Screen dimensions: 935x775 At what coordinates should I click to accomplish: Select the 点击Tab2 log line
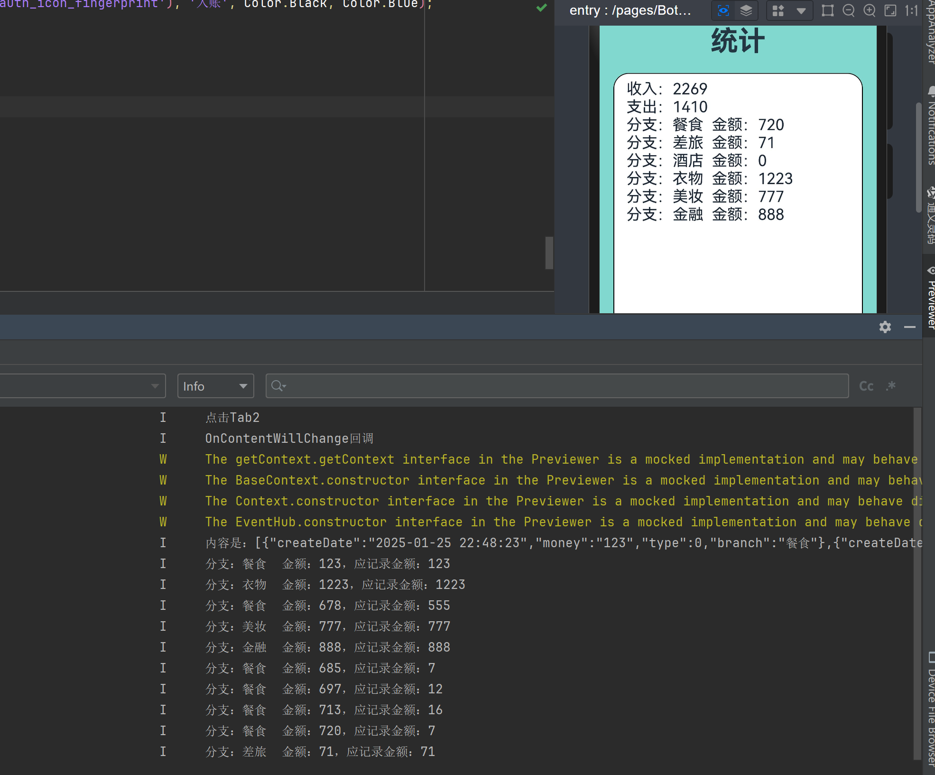[x=232, y=418]
